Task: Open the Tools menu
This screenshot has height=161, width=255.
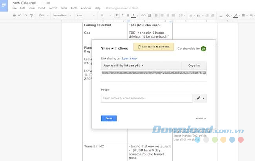Action: tap(64, 8)
